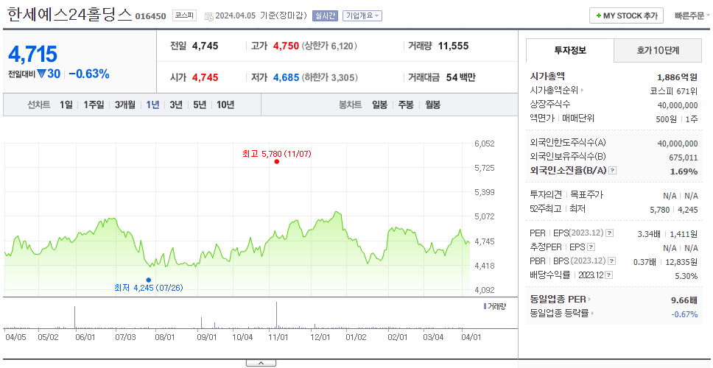Switch to the 투자정보 tab
Image resolution: width=713 pixels, height=368 pixels.
[x=570, y=51]
